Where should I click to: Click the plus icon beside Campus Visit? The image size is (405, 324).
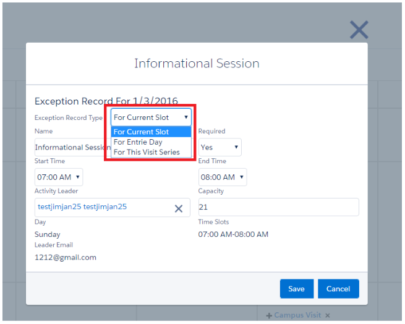tap(269, 316)
